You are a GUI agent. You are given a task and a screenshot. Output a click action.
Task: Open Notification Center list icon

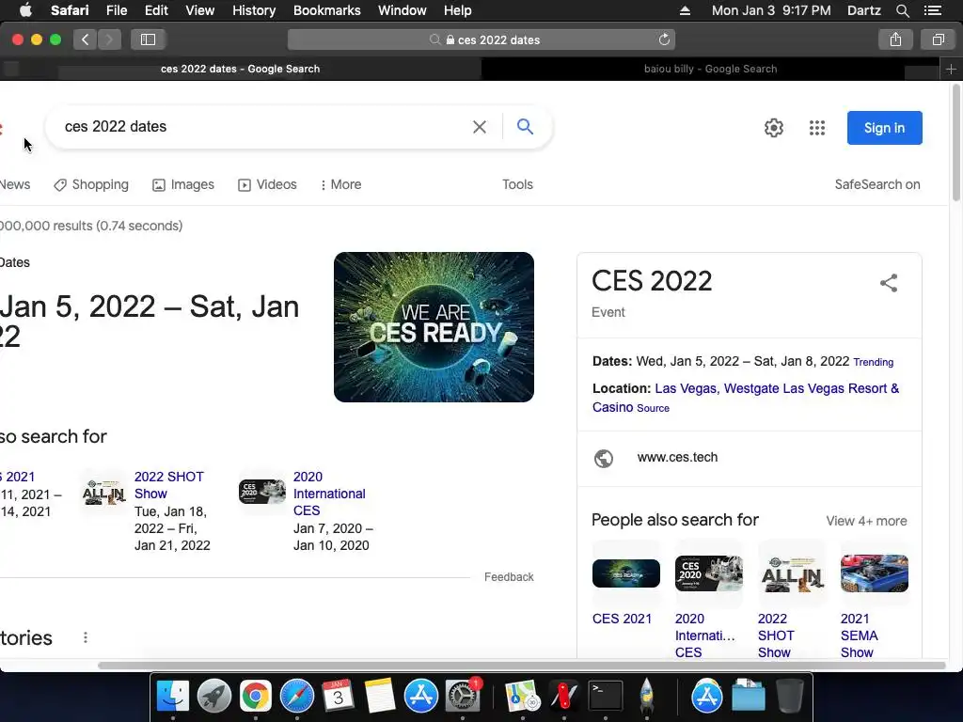click(x=933, y=10)
